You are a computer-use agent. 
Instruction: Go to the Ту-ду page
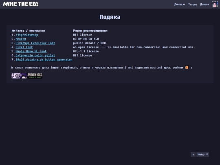coord(192,4)
